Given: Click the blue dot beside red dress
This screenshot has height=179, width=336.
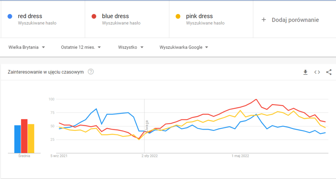Looking at the screenshot, I should pos(10,16).
